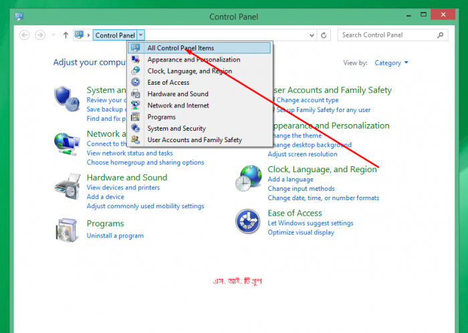
Task: Click Optimize visual display link
Action: (x=301, y=232)
